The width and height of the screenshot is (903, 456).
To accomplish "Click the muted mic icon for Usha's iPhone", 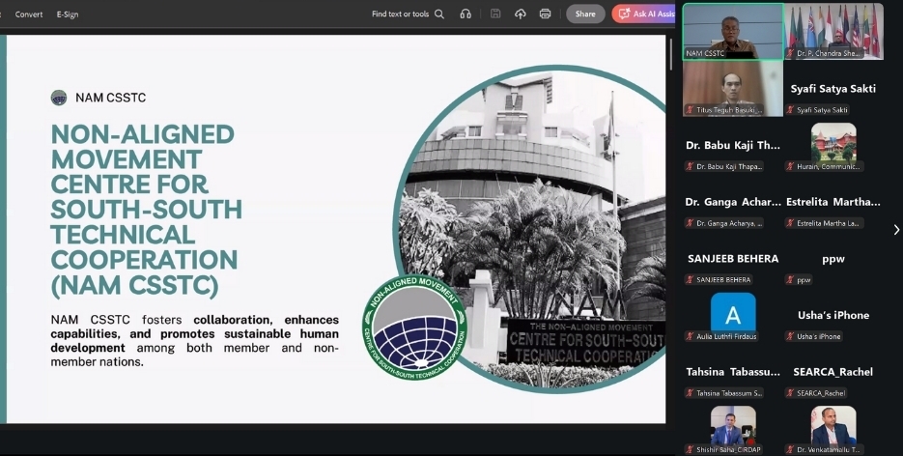I will 791,336.
